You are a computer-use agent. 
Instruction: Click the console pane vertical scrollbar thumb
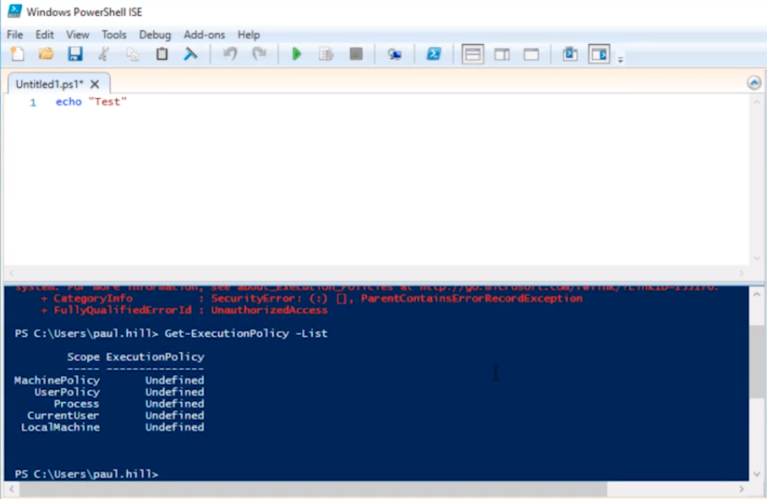(757, 362)
